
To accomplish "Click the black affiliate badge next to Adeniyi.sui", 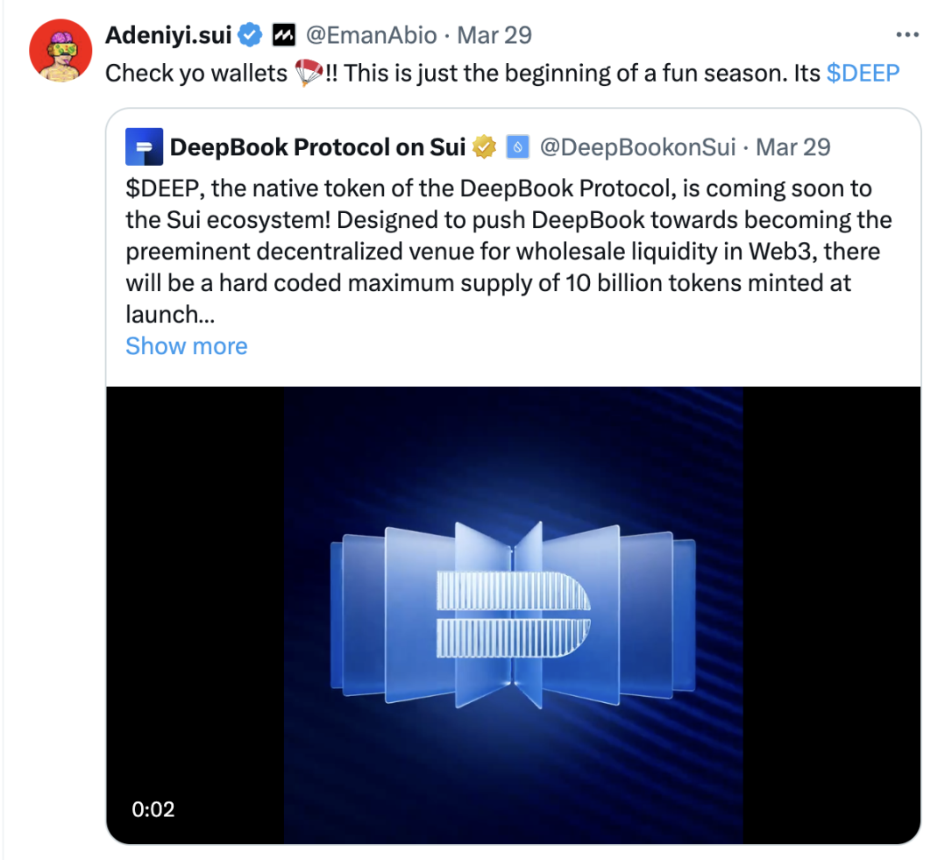I will (x=282, y=36).
